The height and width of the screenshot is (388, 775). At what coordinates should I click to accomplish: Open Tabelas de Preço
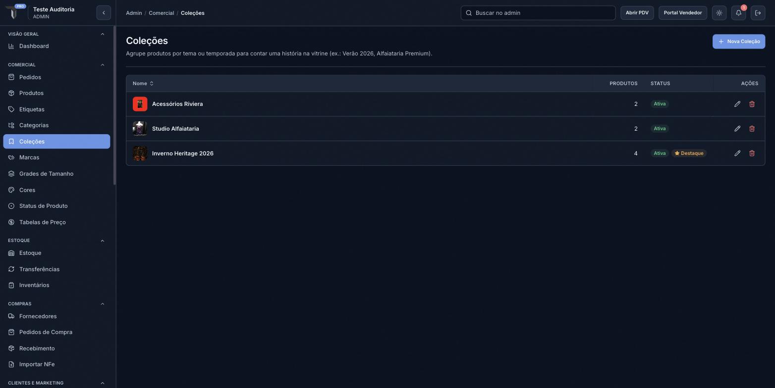click(x=56, y=222)
